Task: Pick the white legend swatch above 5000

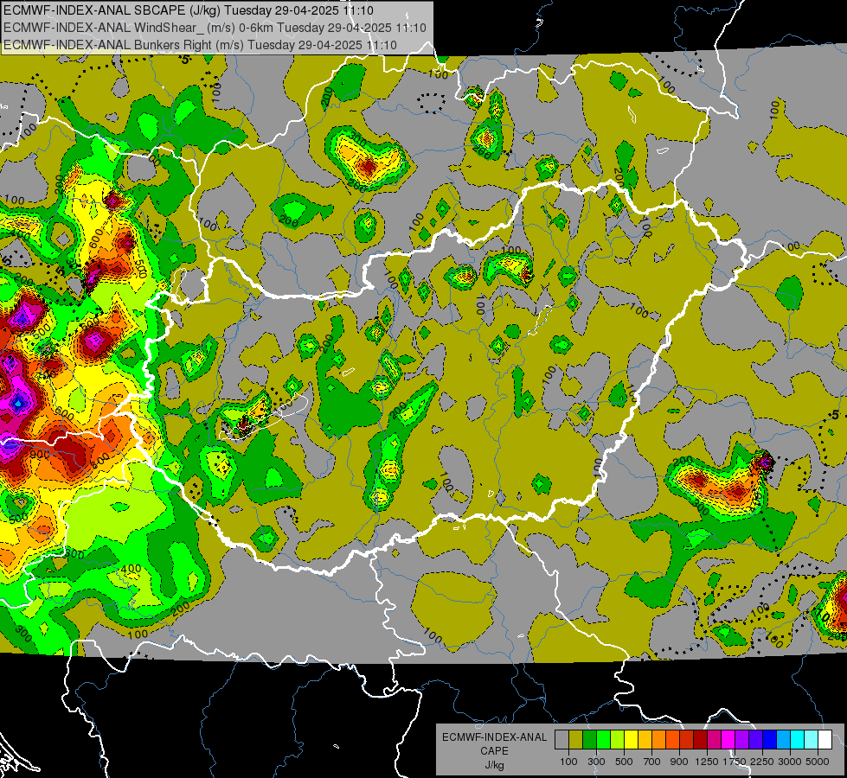Action: 825,740
